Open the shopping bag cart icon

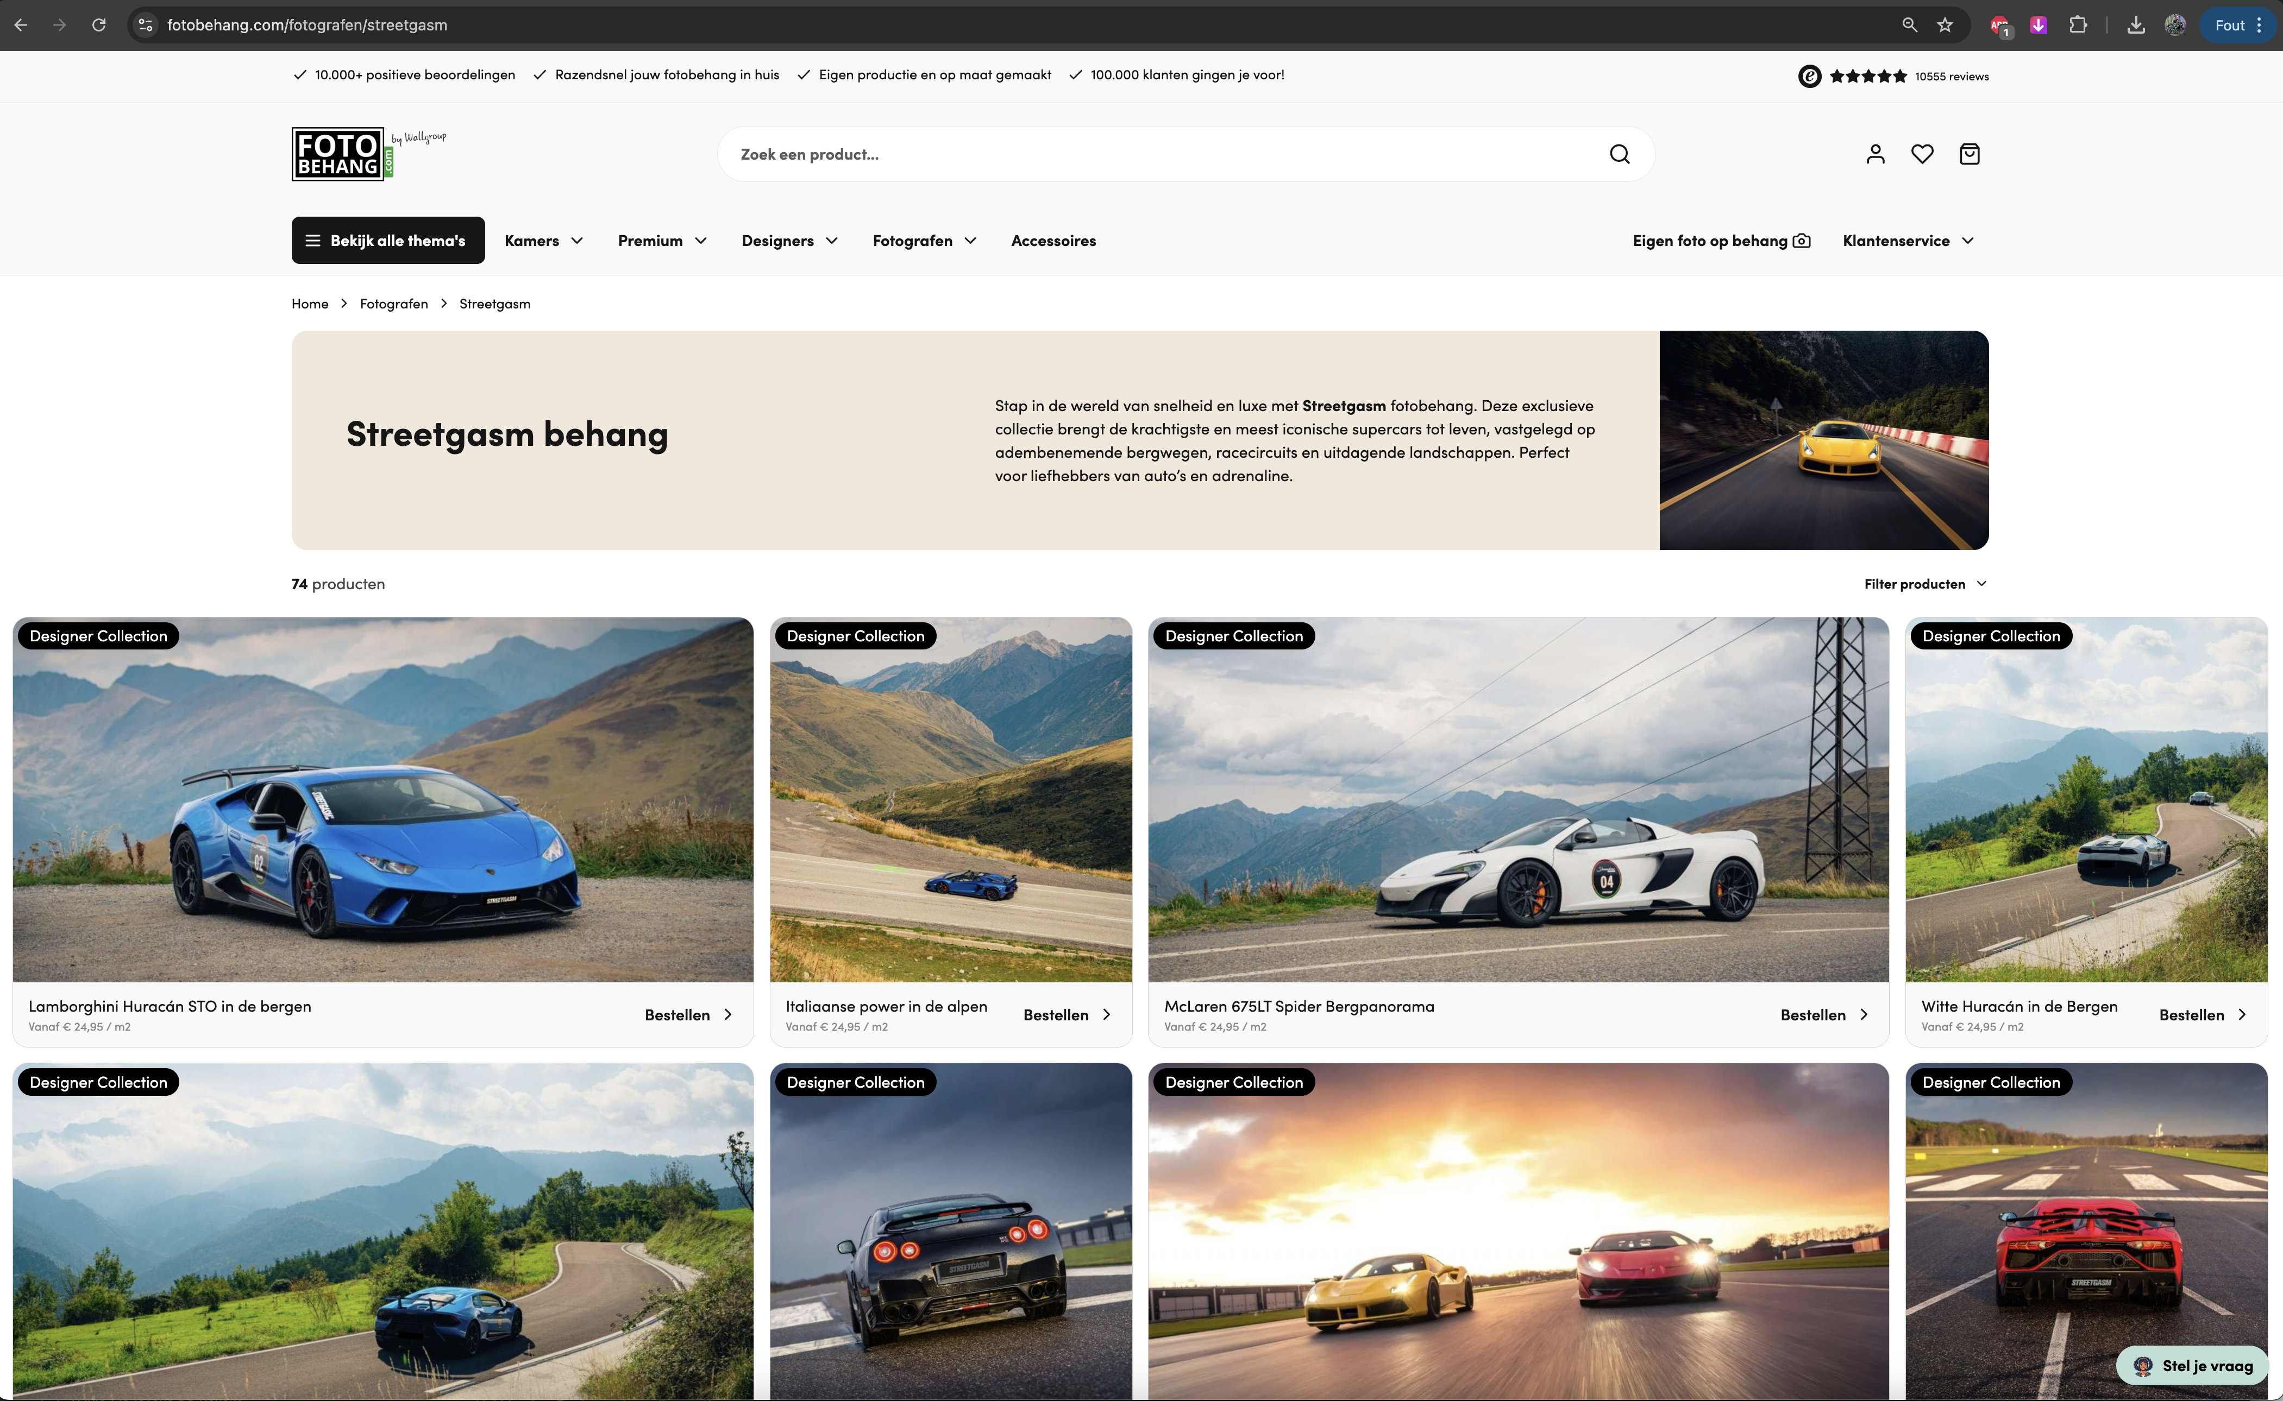coord(1969,154)
